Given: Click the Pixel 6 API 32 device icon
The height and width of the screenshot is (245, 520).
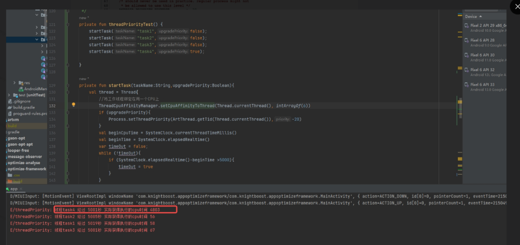Looking at the screenshot, I should coord(467,70).
